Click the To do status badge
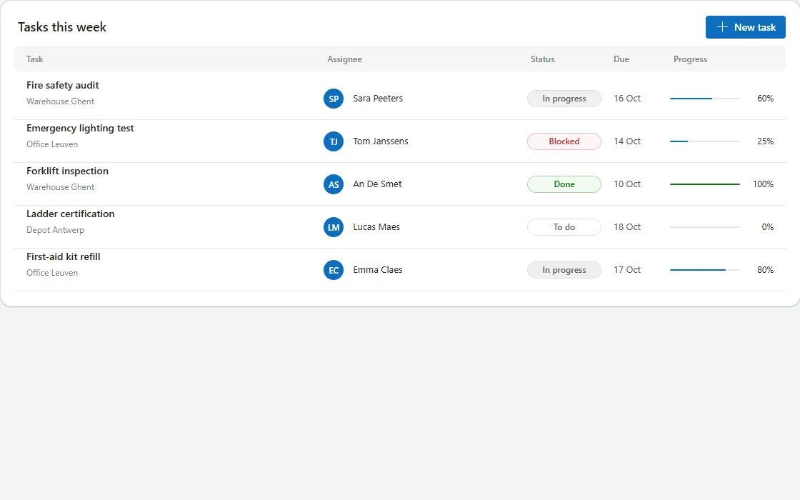This screenshot has height=500, width=800. (x=564, y=227)
